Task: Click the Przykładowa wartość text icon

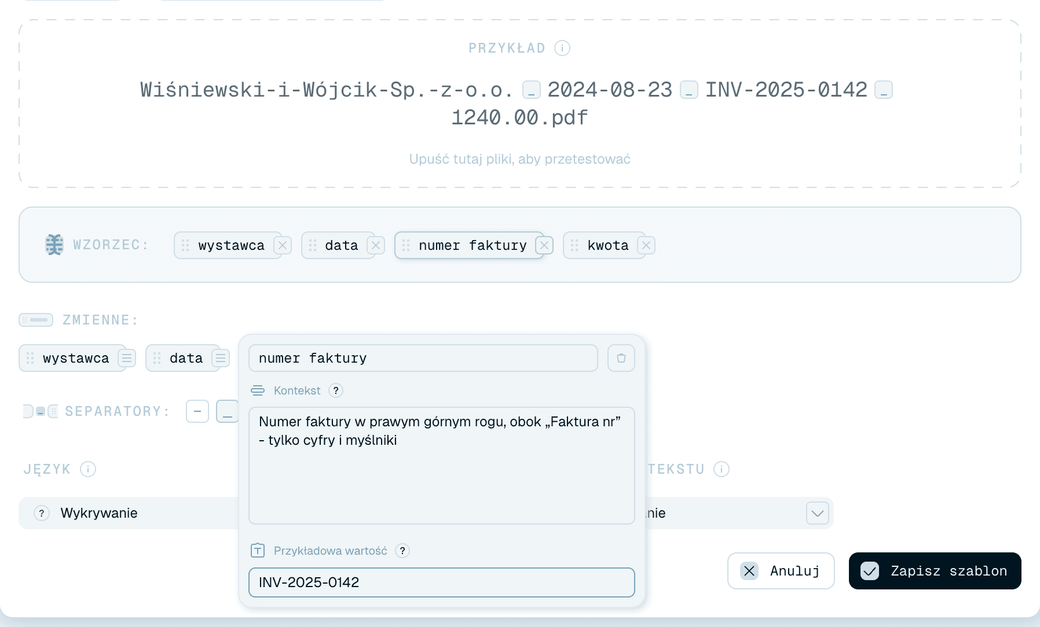Action: (x=258, y=551)
